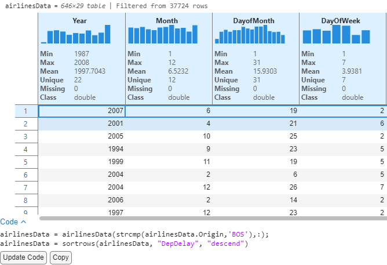This screenshot has width=387, height=265.
Task: Click the DayofMonth histogram thumbnail
Action: point(250,35)
